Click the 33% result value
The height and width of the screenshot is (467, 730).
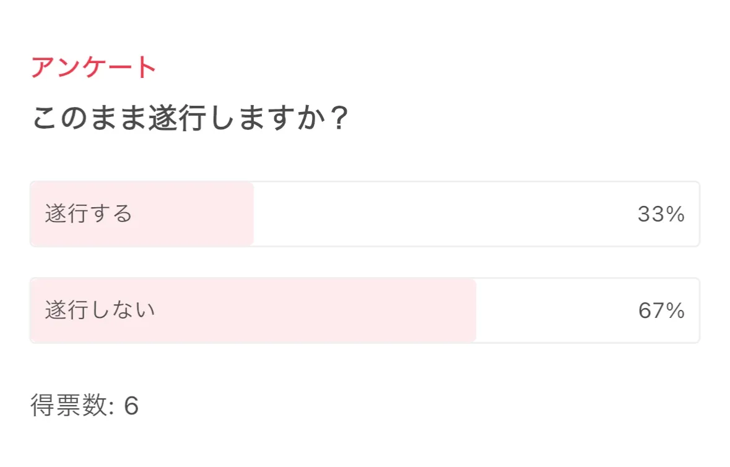[x=661, y=214]
